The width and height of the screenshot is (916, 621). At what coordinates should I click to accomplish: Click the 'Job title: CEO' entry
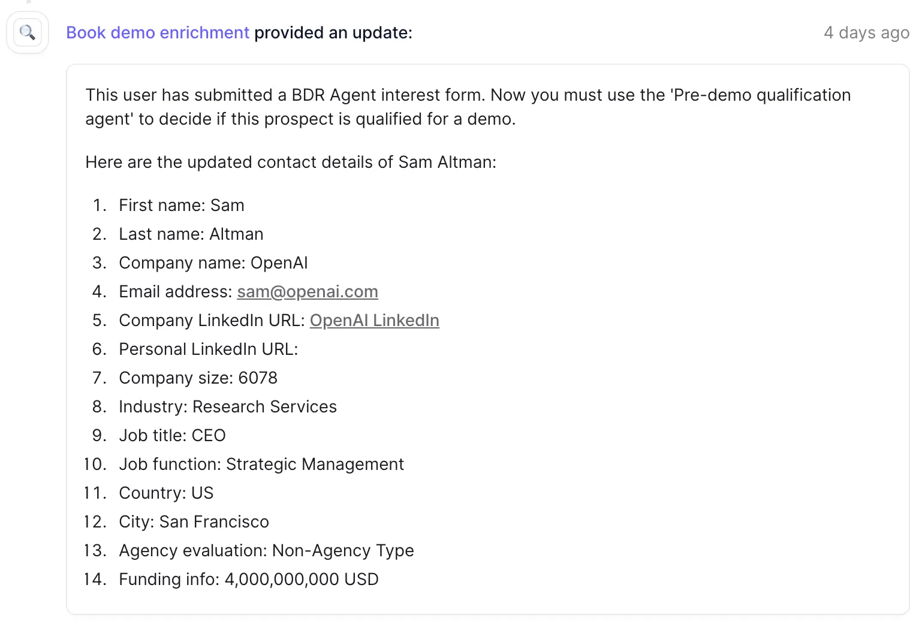(x=172, y=436)
